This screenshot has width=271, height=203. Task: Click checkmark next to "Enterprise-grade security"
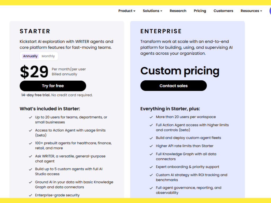point(31,195)
